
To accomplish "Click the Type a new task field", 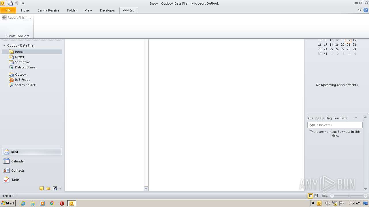I will [335, 125].
